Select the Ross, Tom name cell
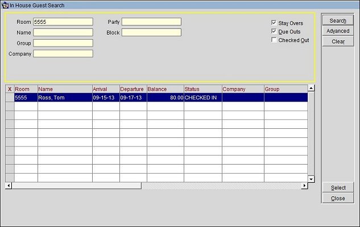The image size is (360, 227). point(65,98)
